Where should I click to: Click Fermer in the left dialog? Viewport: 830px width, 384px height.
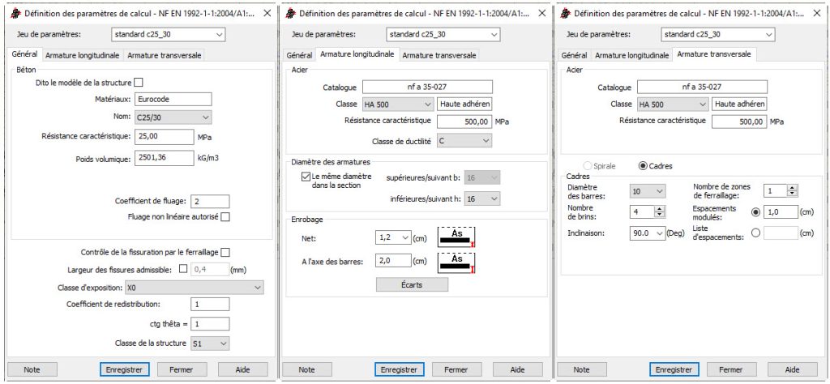(x=182, y=369)
